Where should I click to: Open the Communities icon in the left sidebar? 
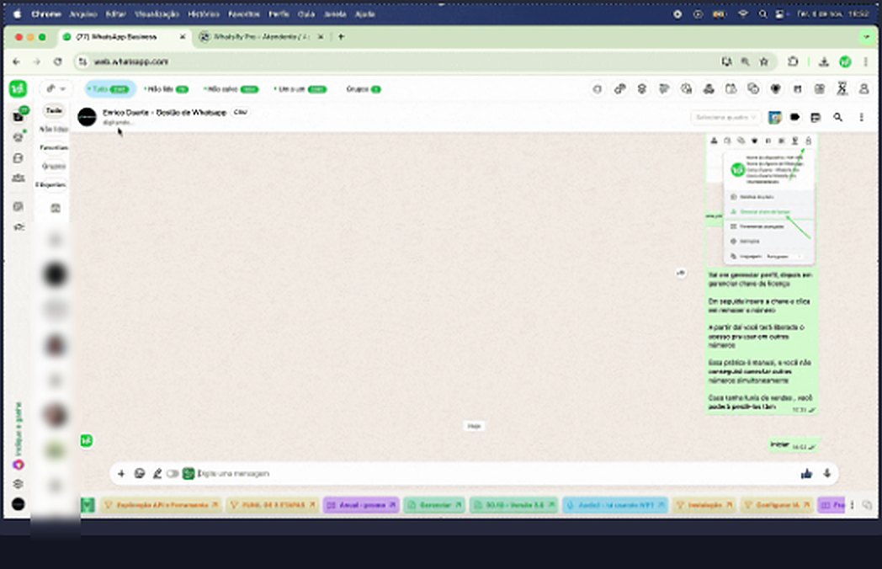point(19,178)
